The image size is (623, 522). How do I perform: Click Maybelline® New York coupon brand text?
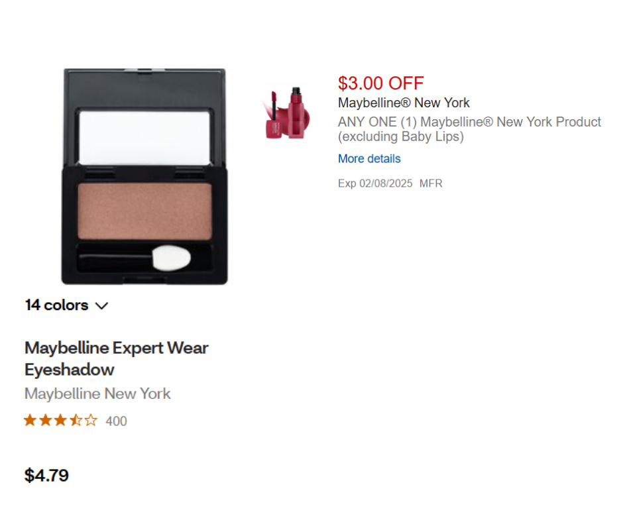[404, 103]
